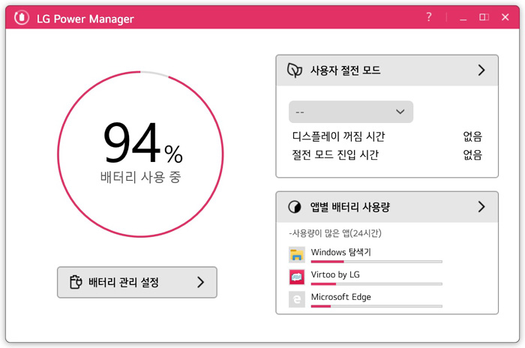525x348 pixels.
Task: Click the arrow on 배터리 관리 설정
Action: pos(200,282)
